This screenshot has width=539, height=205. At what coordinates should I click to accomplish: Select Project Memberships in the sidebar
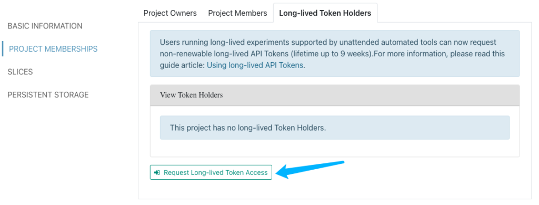click(x=53, y=49)
